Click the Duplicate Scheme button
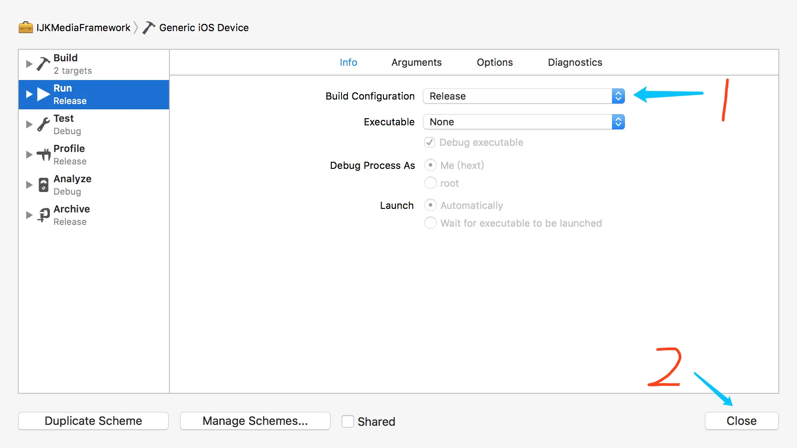Screen dimensions: 797x448 click(93, 421)
